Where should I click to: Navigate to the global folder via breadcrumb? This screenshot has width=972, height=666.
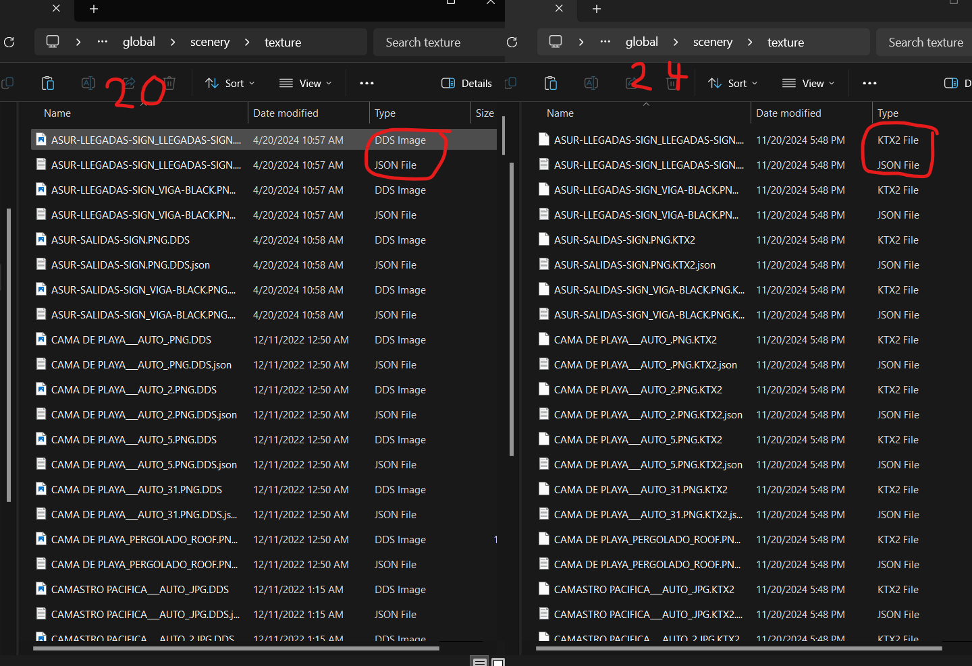(139, 42)
